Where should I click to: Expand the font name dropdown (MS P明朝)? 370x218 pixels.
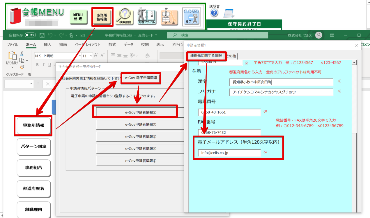[x=79, y=56]
